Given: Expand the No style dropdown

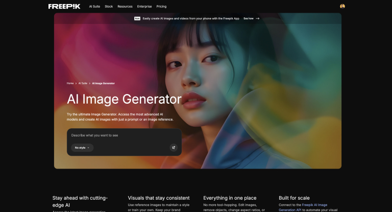Looking at the screenshot, I should (82, 148).
